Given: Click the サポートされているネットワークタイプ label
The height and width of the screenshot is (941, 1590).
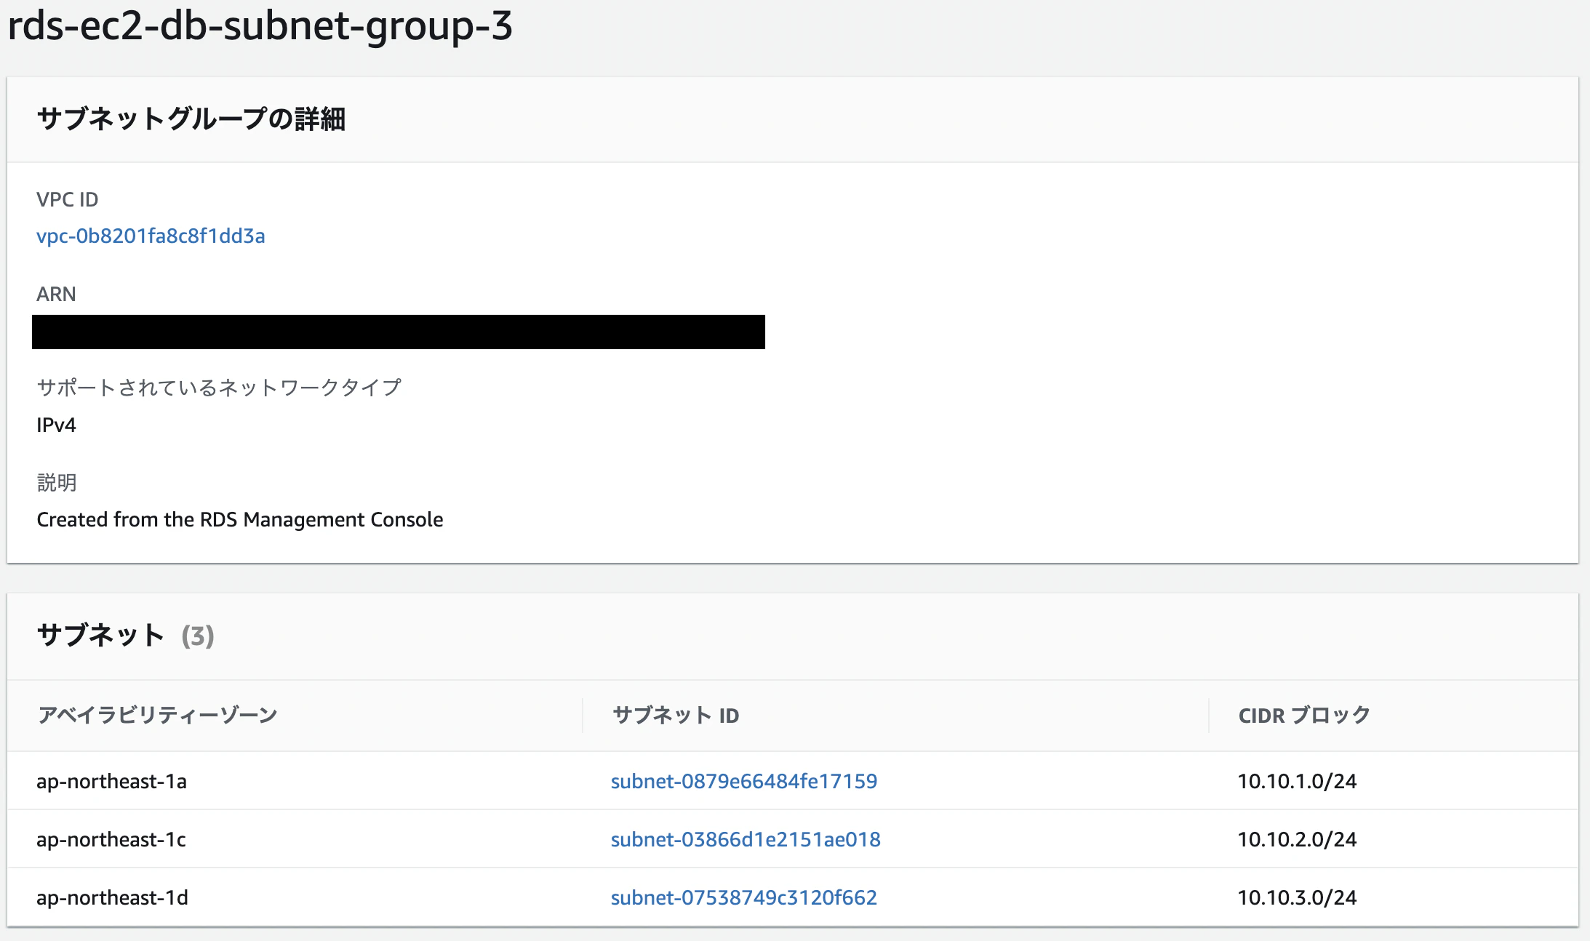Looking at the screenshot, I should tap(219, 388).
